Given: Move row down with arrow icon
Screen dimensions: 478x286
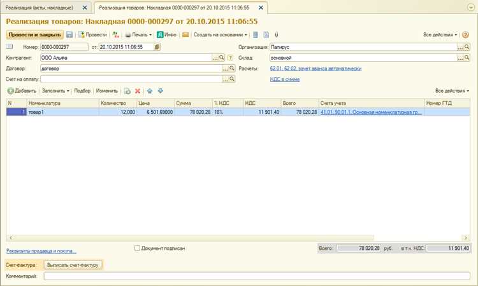Looking at the screenshot, I should pyautogui.click(x=161, y=91).
